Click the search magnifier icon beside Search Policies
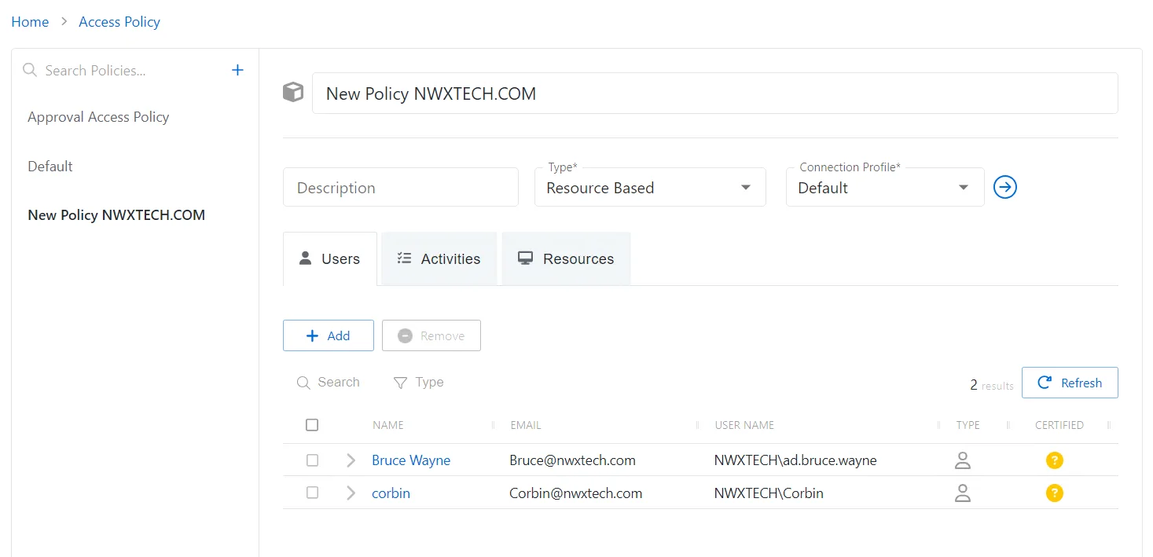 (x=30, y=70)
